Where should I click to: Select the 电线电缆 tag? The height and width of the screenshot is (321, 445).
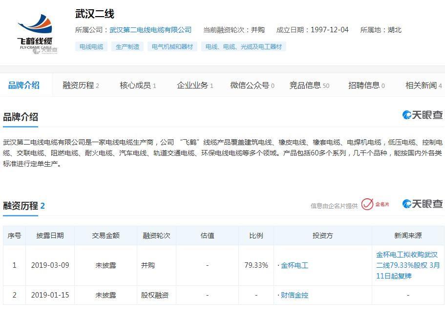[x=91, y=47]
